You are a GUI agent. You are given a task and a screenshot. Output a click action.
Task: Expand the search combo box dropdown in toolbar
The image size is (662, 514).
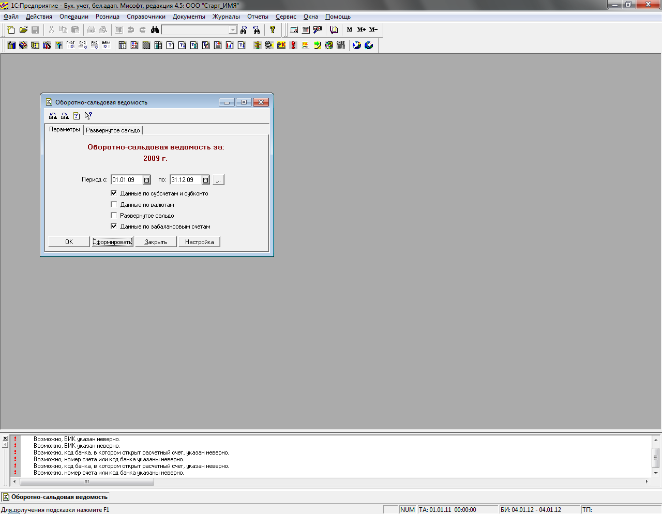[x=233, y=30]
